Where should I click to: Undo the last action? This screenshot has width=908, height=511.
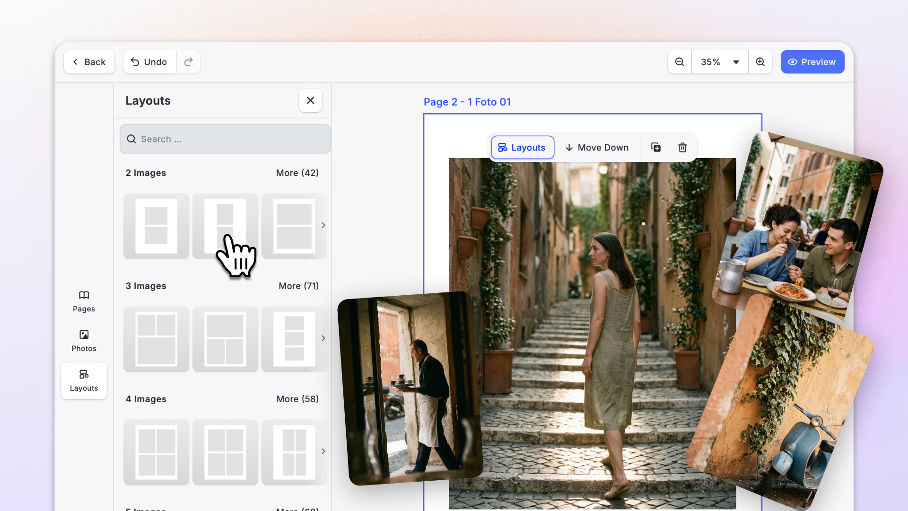149,62
